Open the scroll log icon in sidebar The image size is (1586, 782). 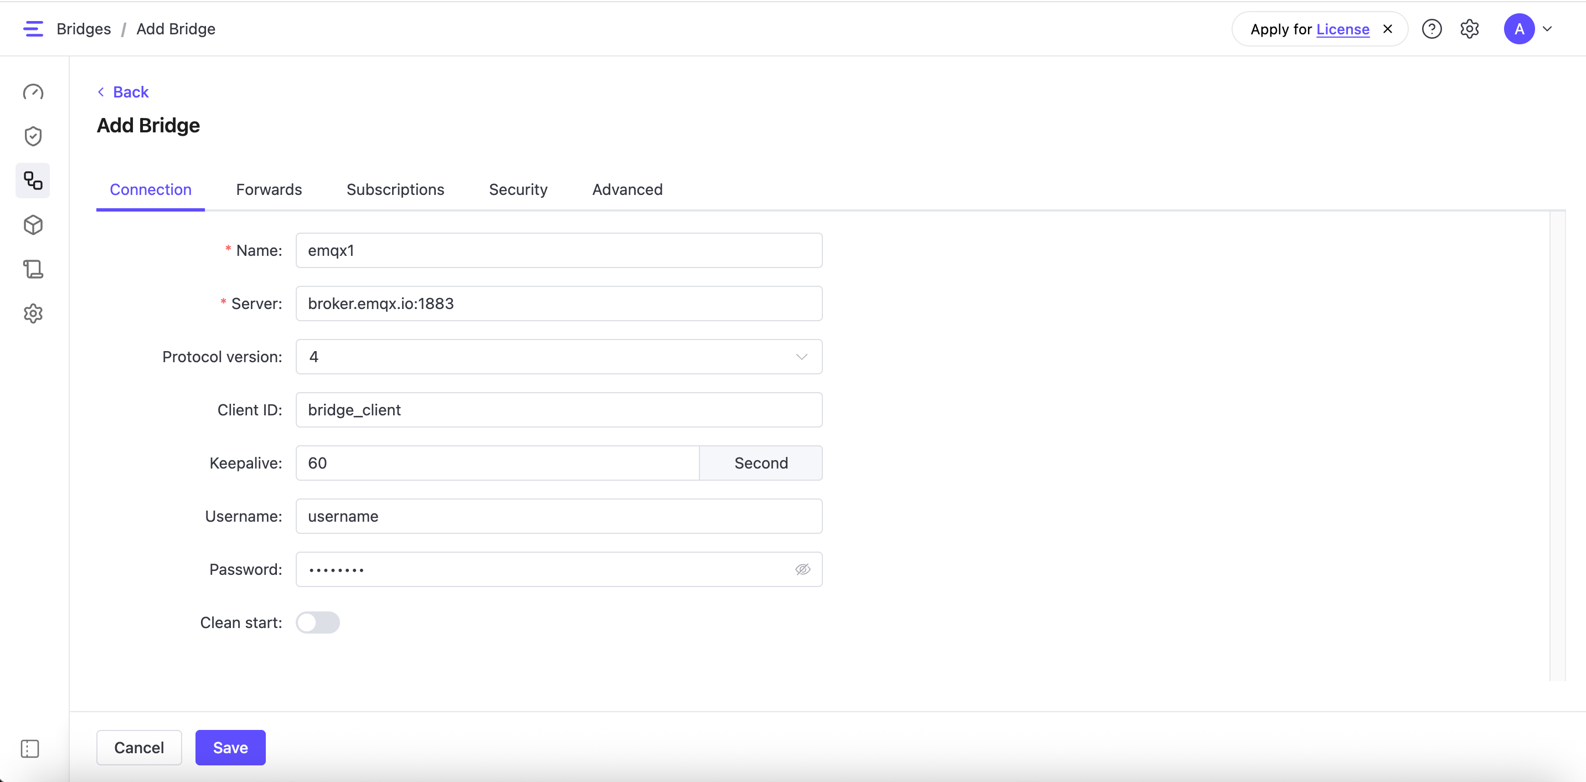point(33,269)
